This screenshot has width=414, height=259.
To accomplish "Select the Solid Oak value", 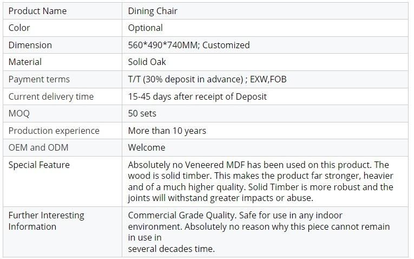I will point(147,62).
